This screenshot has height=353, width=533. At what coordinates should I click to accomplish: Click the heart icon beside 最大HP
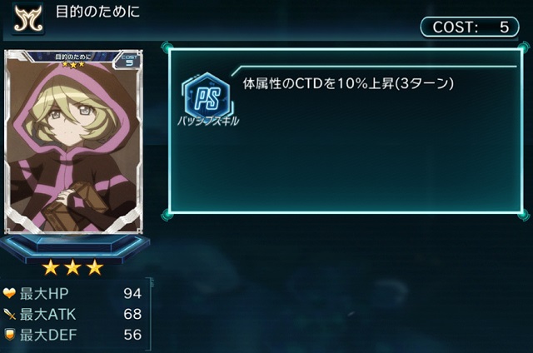(9, 293)
